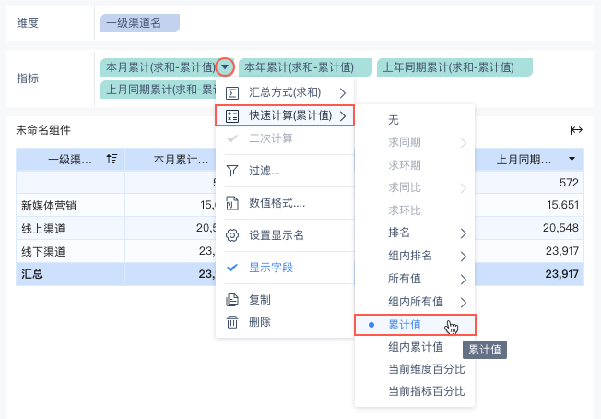Image resolution: width=601 pixels, height=419 pixels.
Task: Click the 上年同期累计 metric tag
Action: 454,67
